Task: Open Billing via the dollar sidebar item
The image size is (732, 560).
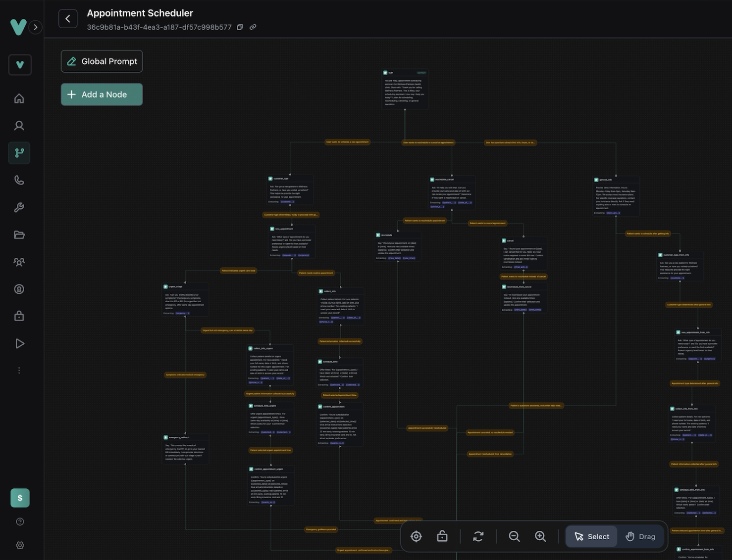Action: pyautogui.click(x=19, y=498)
